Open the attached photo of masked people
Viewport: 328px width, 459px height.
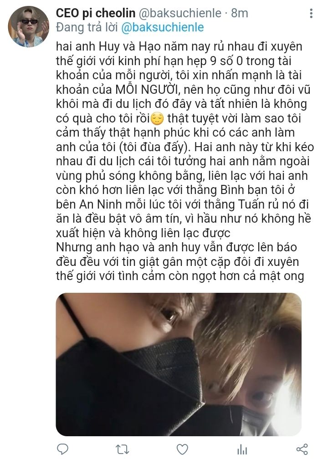pyautogui.click(x=179, y=364)
